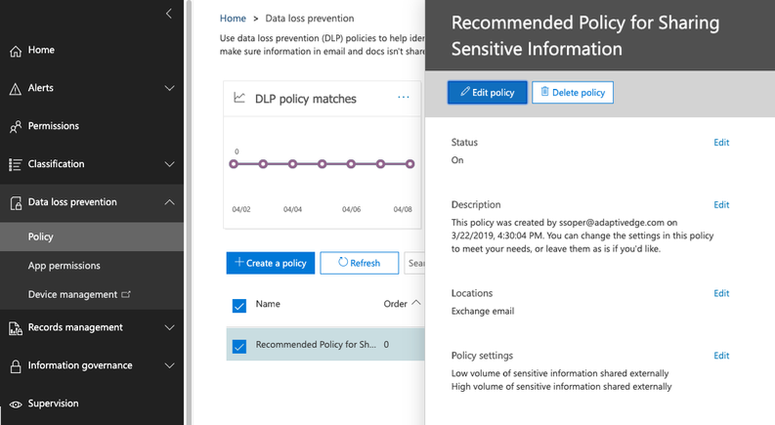
Task: Click the Alerts triangle icon
Action: click(16, 89)
